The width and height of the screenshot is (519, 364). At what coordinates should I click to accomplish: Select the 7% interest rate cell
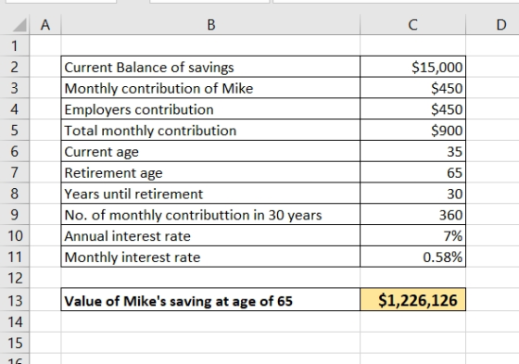412,235
